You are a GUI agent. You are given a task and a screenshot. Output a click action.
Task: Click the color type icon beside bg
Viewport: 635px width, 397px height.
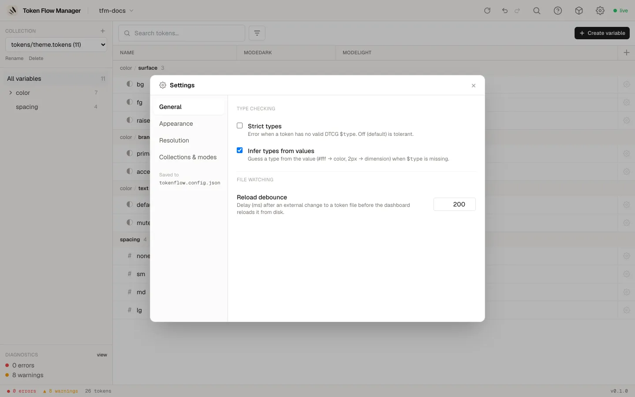(130, 84)
